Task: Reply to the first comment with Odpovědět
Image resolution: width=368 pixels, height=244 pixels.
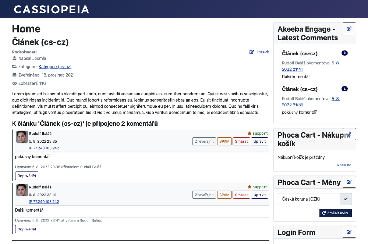Action: pyautogui.click(x=26, y=176)
